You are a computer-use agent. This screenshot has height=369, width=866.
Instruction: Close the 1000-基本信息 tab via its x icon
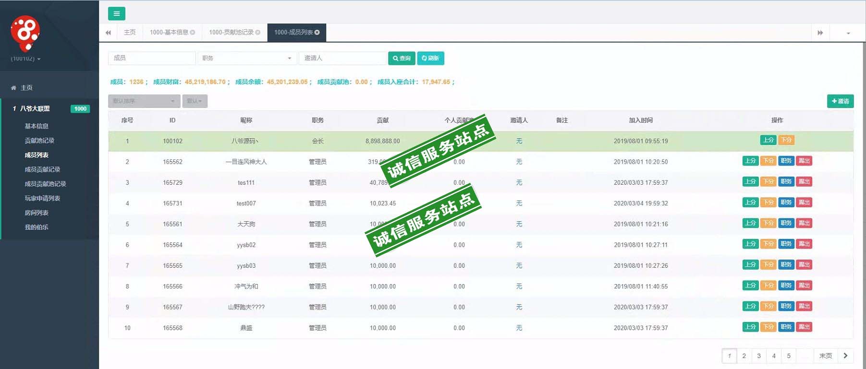point(193,33)
